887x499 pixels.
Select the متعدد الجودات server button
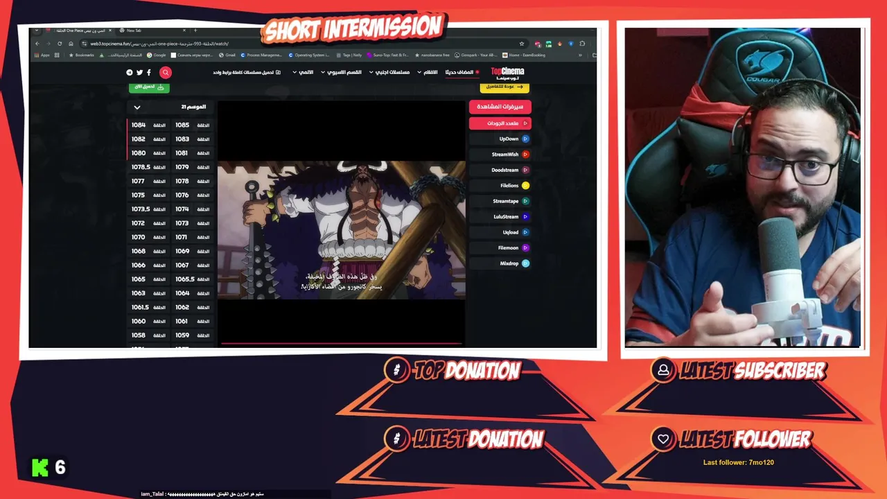click(500, 123)
